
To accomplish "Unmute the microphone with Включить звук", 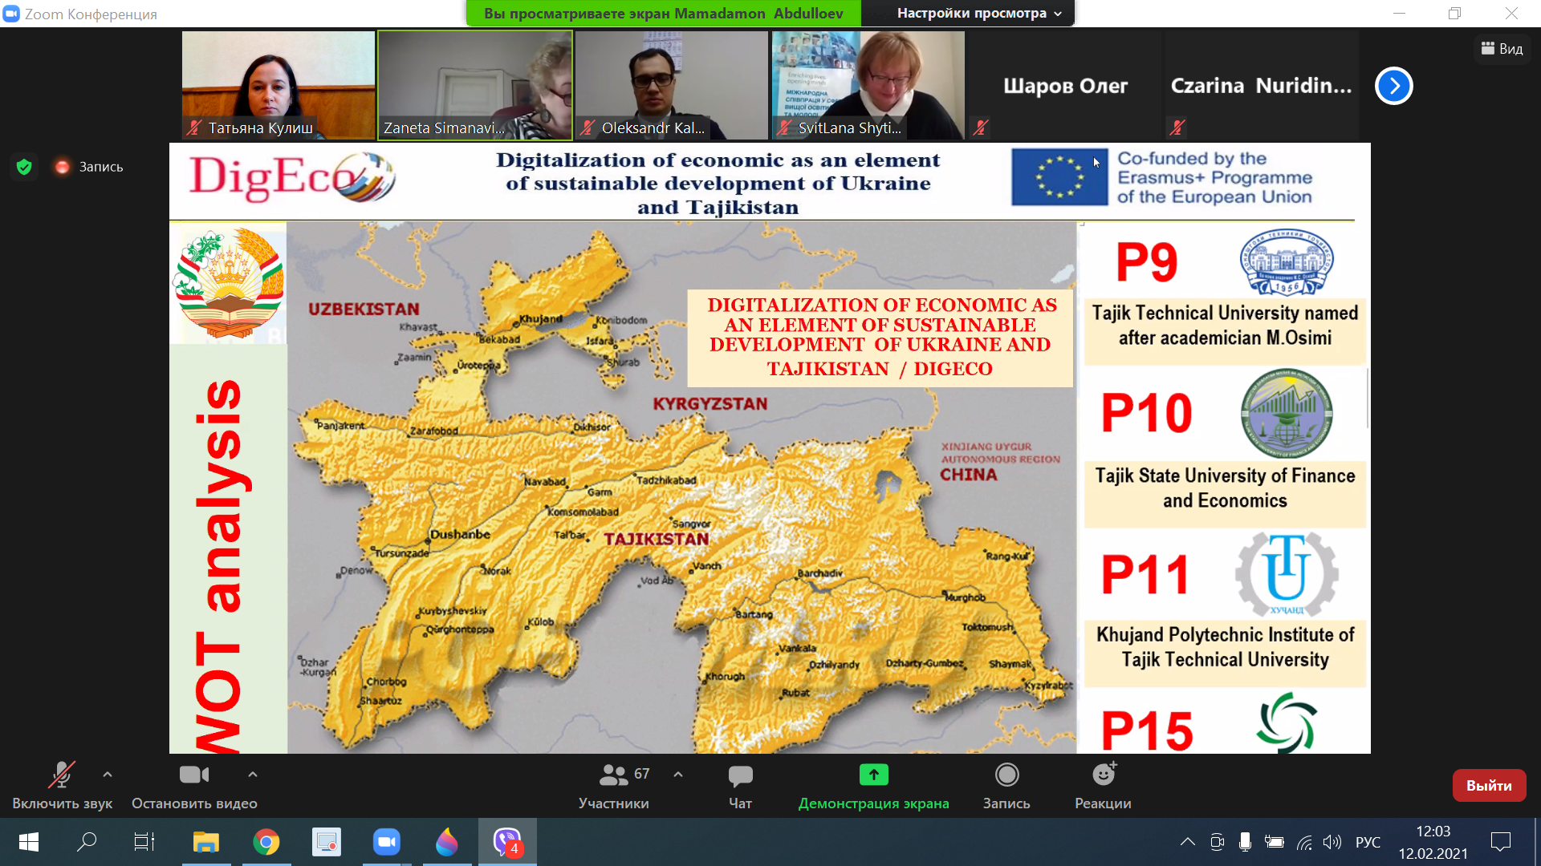I will [62, 785].
